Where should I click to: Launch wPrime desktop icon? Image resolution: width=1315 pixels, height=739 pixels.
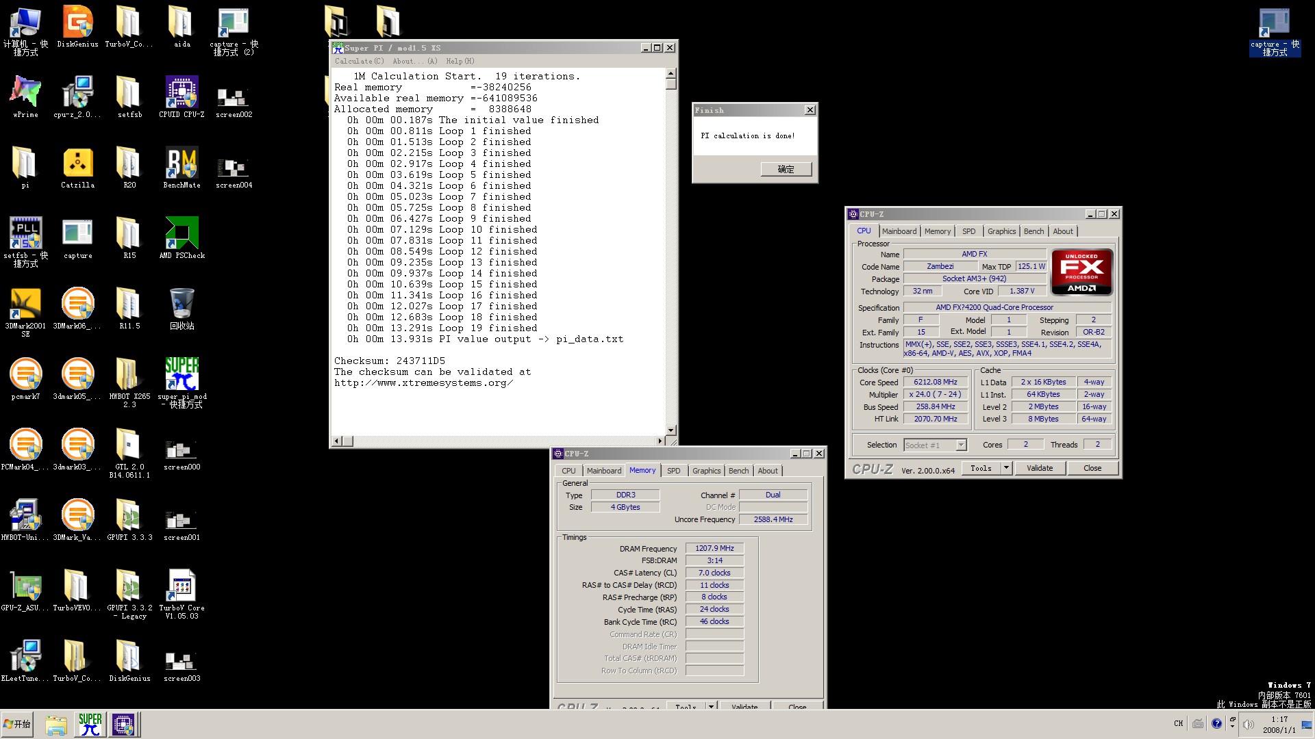coord(25,97)
